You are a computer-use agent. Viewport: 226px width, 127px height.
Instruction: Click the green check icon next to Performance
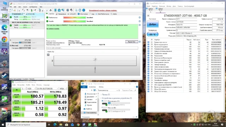[47, 18]
